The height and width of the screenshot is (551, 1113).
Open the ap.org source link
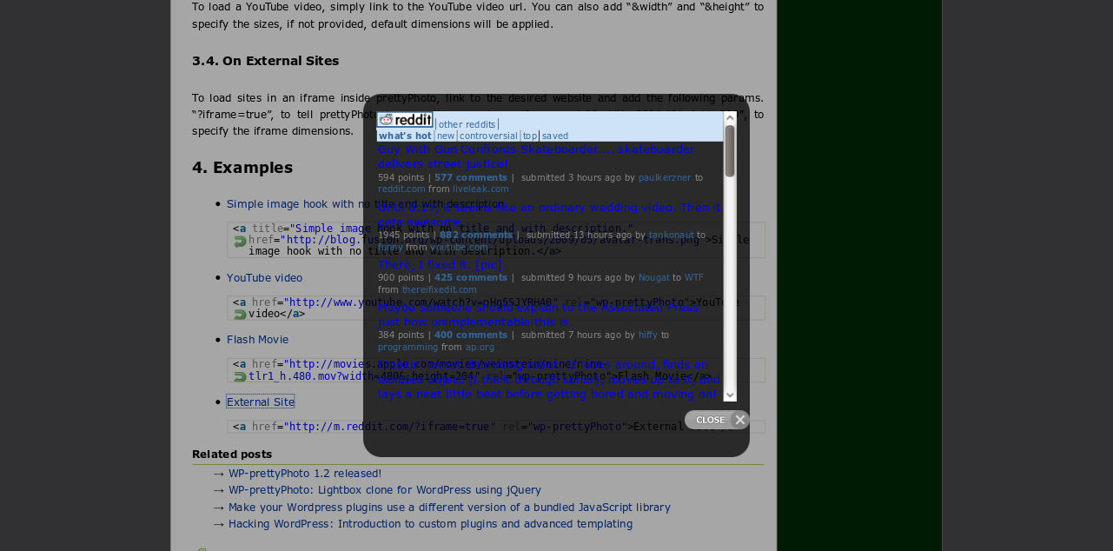(480, 347)
